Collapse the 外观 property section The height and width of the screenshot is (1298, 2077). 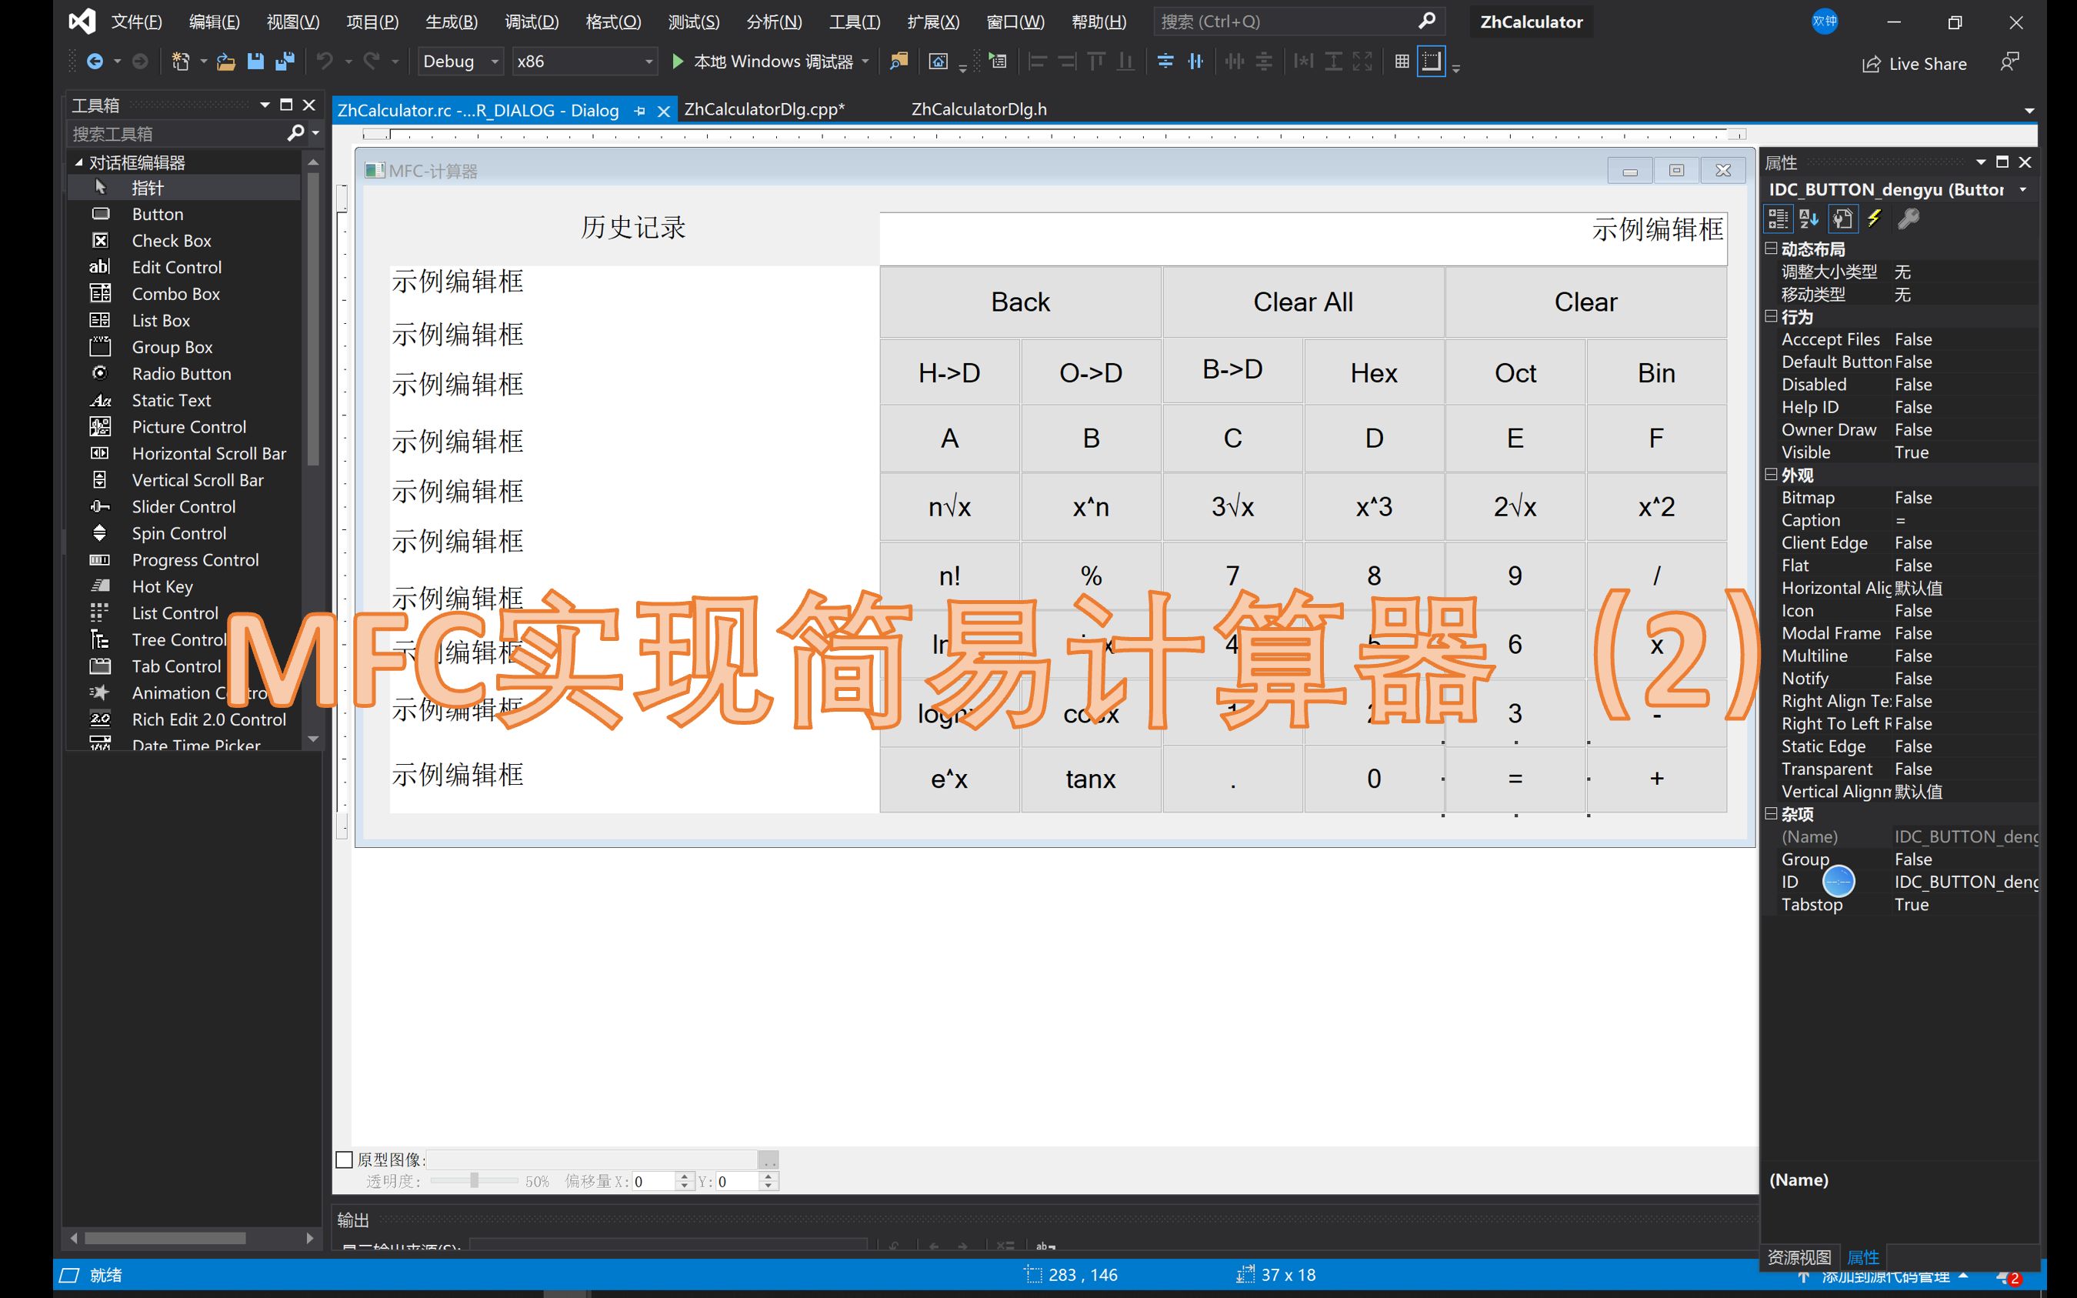pyautogui.click(x=1771, y=474)
